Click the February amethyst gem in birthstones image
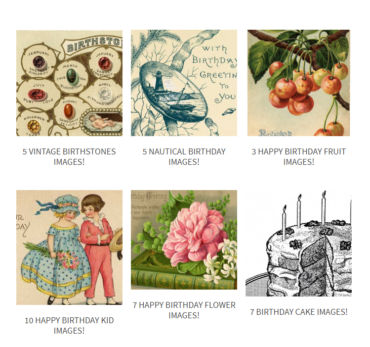Screen dimensions: 370x347 point(39,62)
